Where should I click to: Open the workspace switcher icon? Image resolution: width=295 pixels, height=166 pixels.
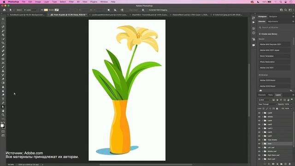pyautogui.click(x=290, y=10)
